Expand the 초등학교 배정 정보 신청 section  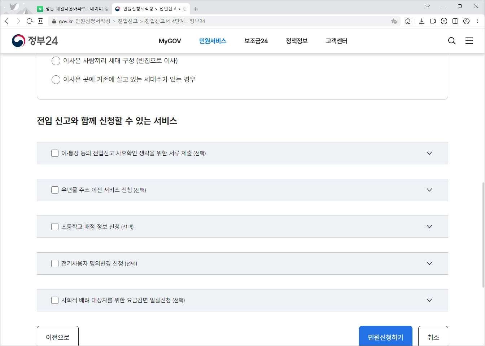[429, 227]
